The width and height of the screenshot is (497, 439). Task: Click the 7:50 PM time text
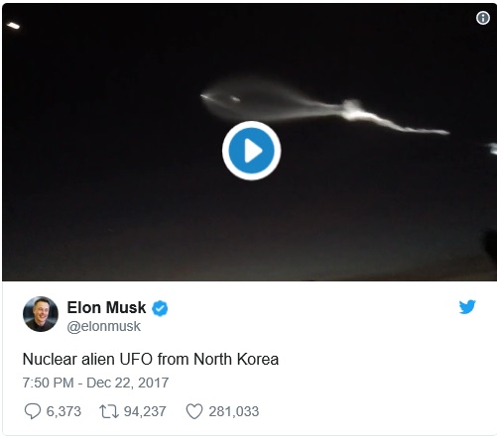(48, 383)
